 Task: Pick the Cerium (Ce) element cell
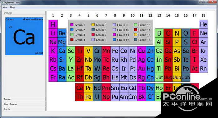coord(79,88)
